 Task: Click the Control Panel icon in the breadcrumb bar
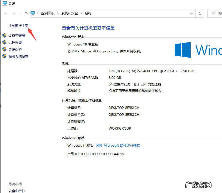[33, 13]
